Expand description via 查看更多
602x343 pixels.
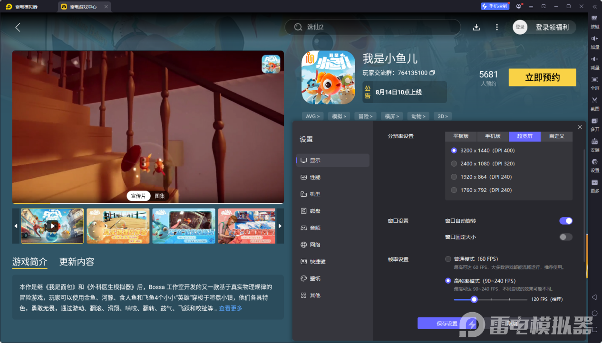click(231, 308)
